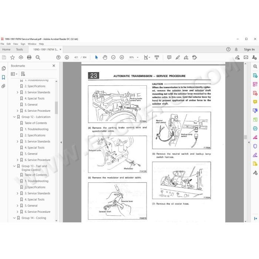
Task: Star the document with the bookmark star icon
Action: [x=12, y=57]
